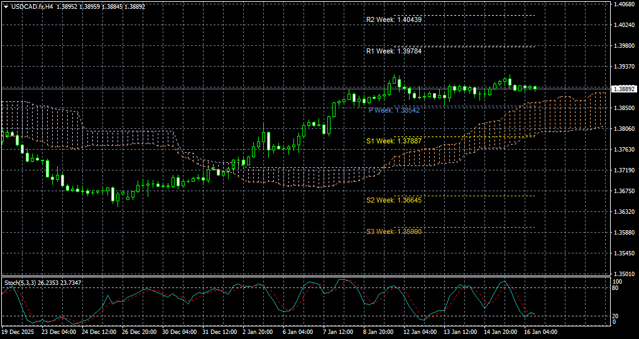Image resolution: width=639 pixels, height=339 pixels.
Task: Select the P Week: 1.38542 pivot label
Action: (394, 110)
